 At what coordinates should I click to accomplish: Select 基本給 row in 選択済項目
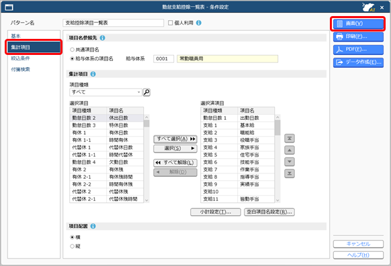pos(237,125)
